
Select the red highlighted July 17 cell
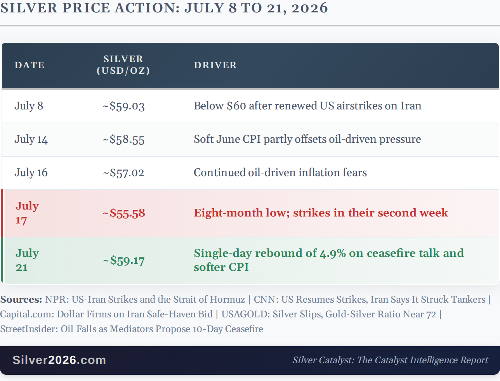(27, 213)
